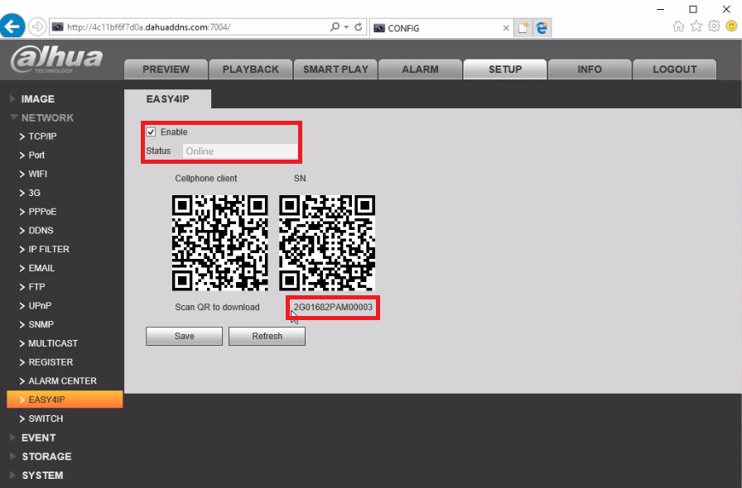
Task: Go to the SMART PLAY tab
Action: pos(335,69)
